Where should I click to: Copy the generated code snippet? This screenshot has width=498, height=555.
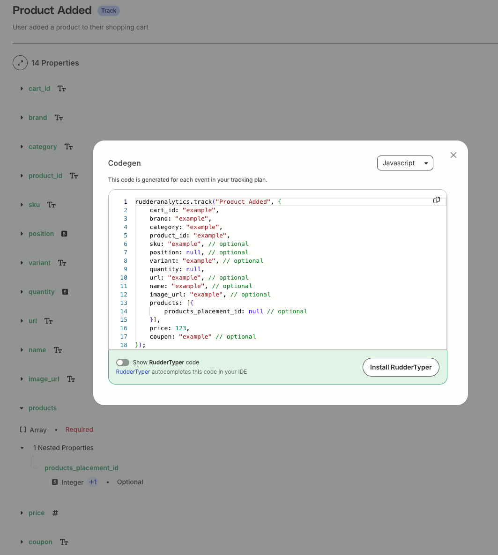click(437, 200)
